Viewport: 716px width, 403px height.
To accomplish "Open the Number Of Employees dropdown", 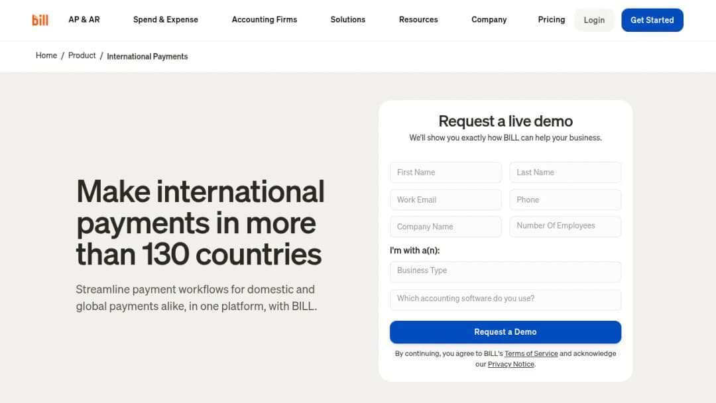I will (x=566, y=227).
